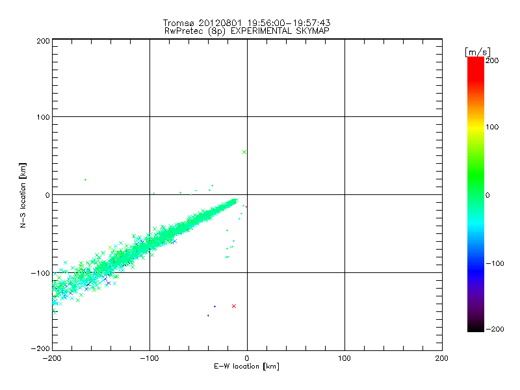The height and width of the screenshot is (390, 520).
Task: Click the subtitle 'RwPretec (8p) EXPERIMENTAL SKYMAP'
Action: [x=247, y=31]
